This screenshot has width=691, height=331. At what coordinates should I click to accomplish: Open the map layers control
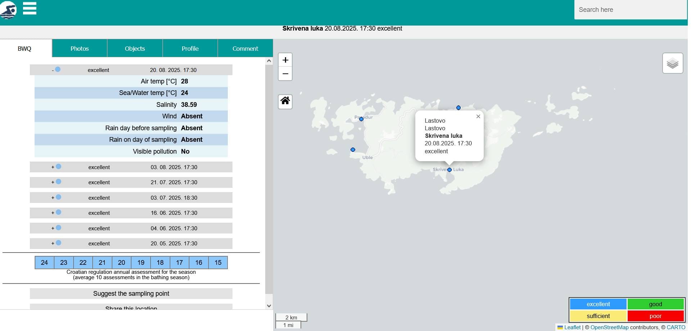[x=672, y=63]
